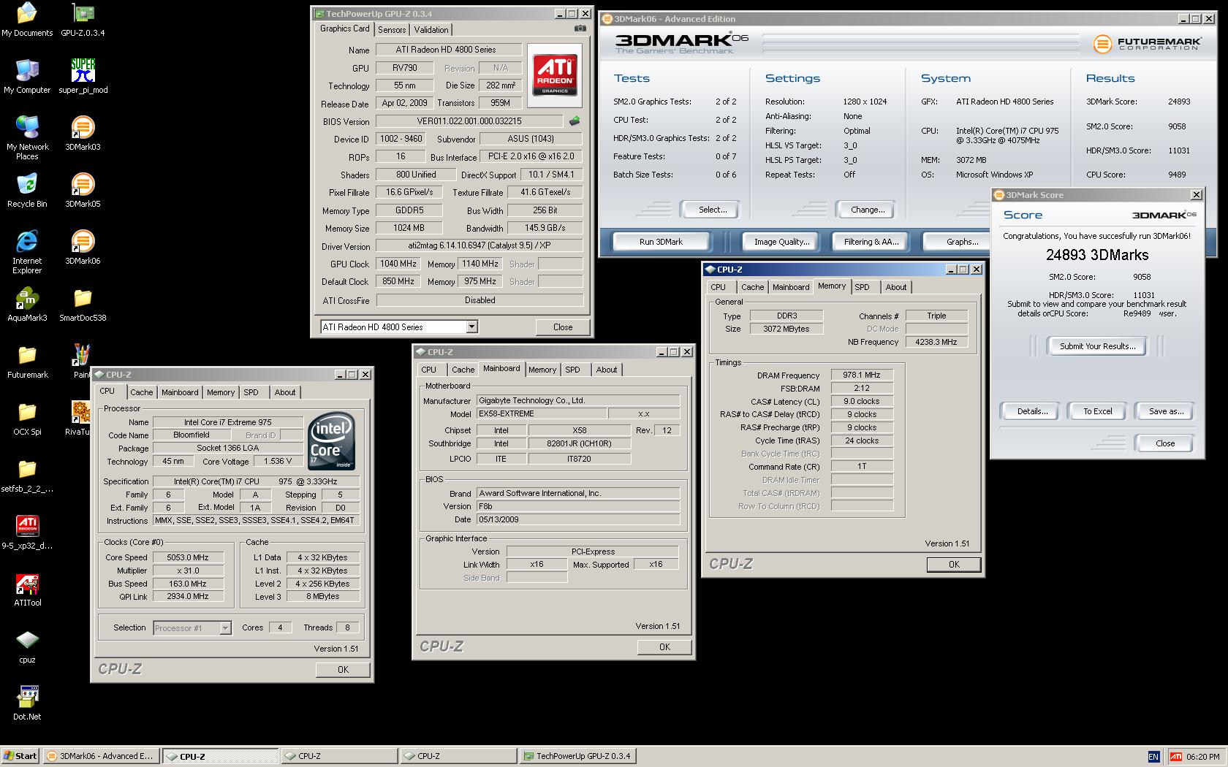Open the Futuremark folder on the desktop
Viewport: 1228px width, 767px height.
27,362
